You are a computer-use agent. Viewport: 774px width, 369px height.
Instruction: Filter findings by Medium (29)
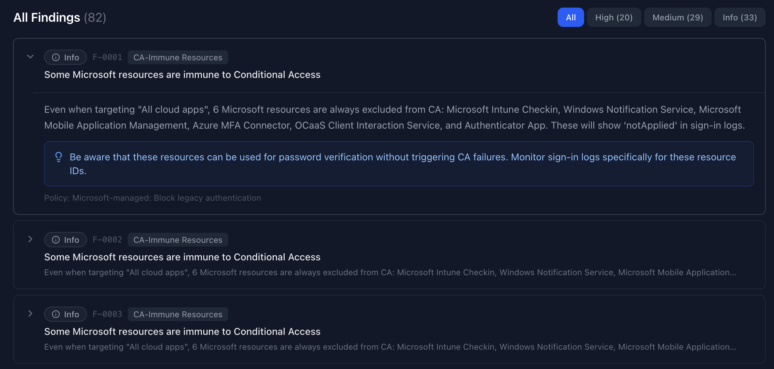coord(678,17)
